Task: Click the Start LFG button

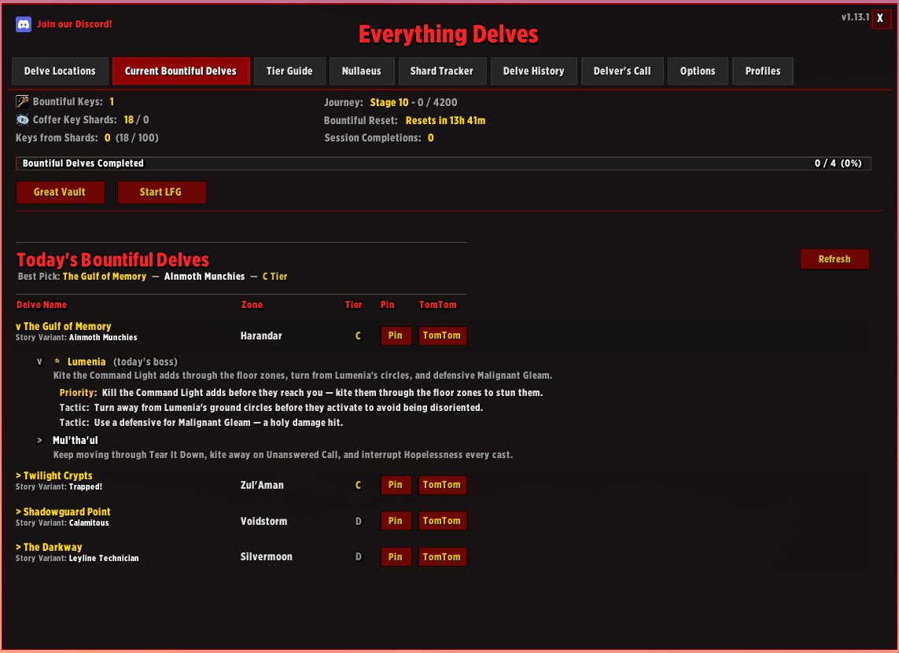Action: pos(162,193)
